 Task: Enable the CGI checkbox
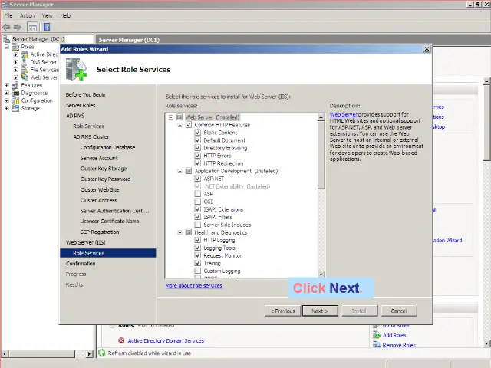(x=198, y=202)
